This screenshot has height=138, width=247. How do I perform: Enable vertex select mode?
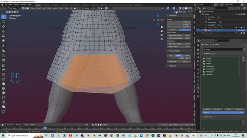pyautogui.click(x=23, y=8)
